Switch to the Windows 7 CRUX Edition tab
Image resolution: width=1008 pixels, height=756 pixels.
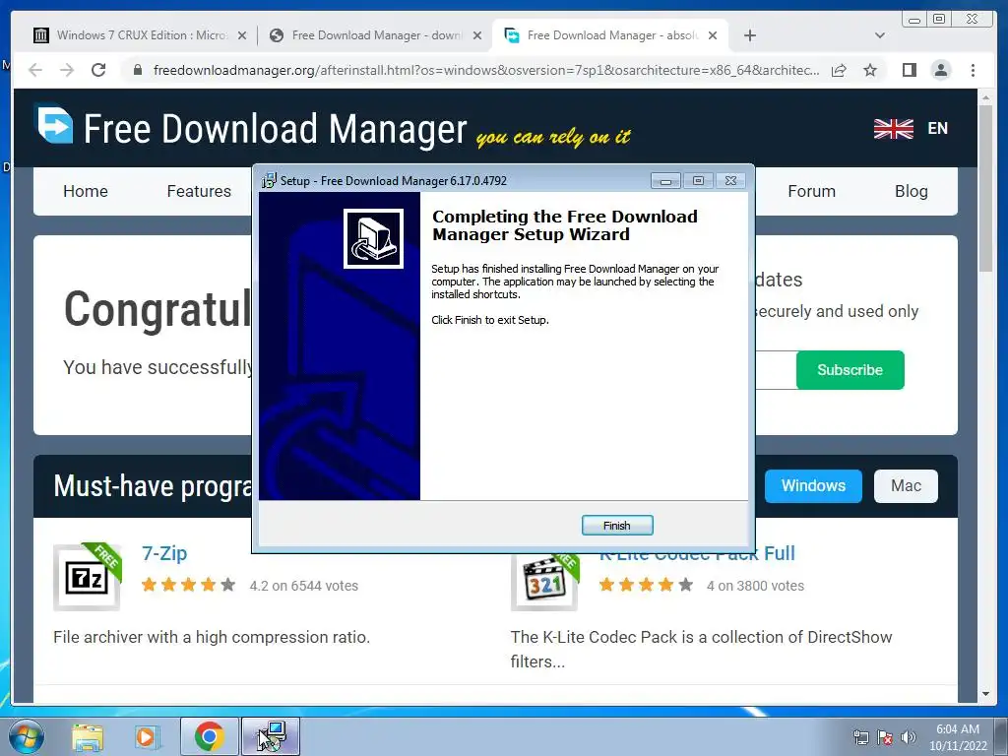tap(131, 35)
